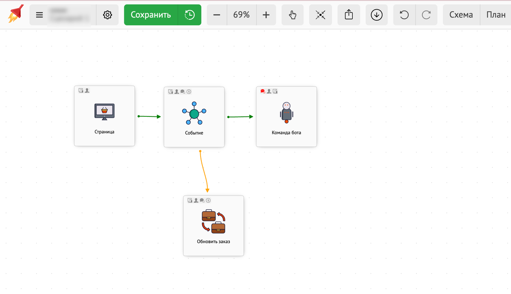Click the chat badge on Событие block
The image size is (511, 294).
(183, 91)
